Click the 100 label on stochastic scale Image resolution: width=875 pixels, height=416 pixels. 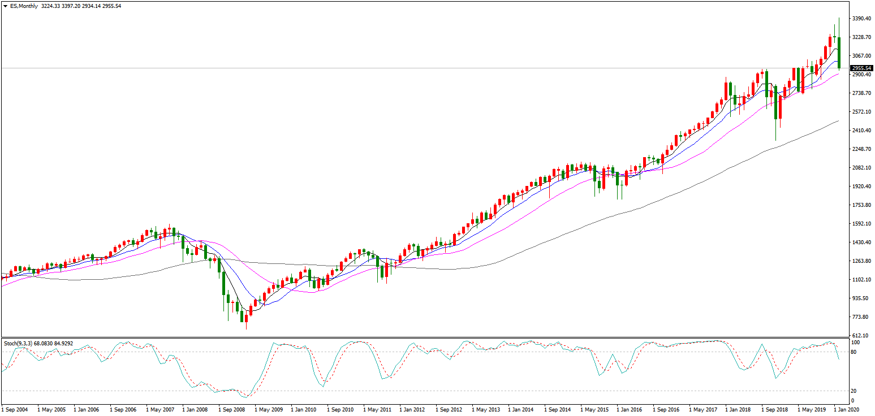coord(857,343)
